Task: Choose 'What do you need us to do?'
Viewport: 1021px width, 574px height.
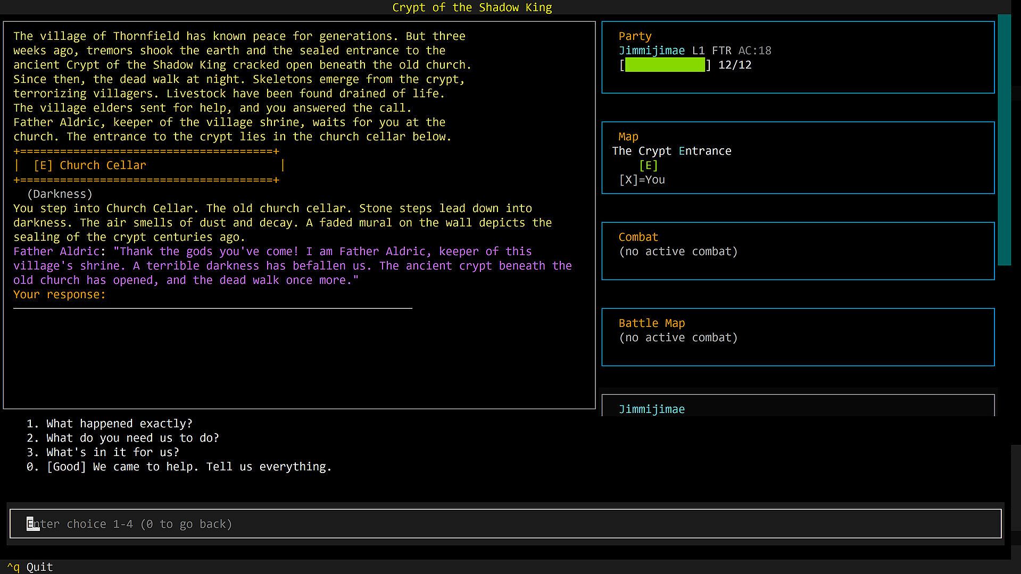Action: pos(132,438)
